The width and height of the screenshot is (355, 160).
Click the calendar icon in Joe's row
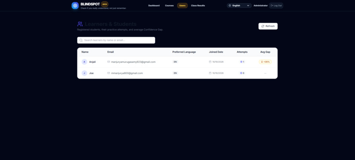tap(210, 73)
